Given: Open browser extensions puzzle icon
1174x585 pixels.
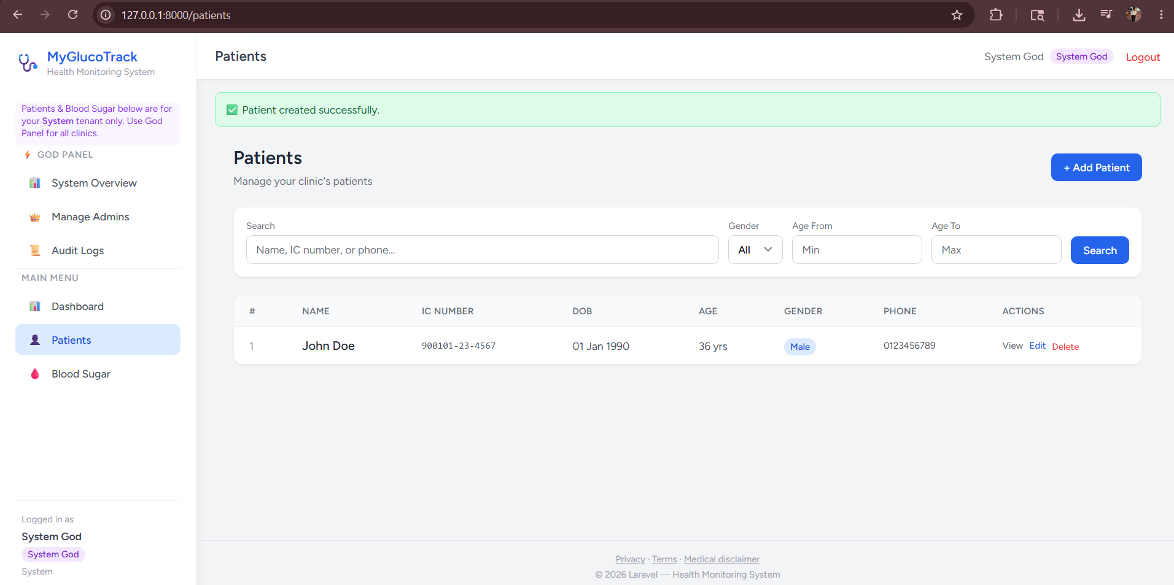Looking at the screenshot, I should [x=996, y=15].
